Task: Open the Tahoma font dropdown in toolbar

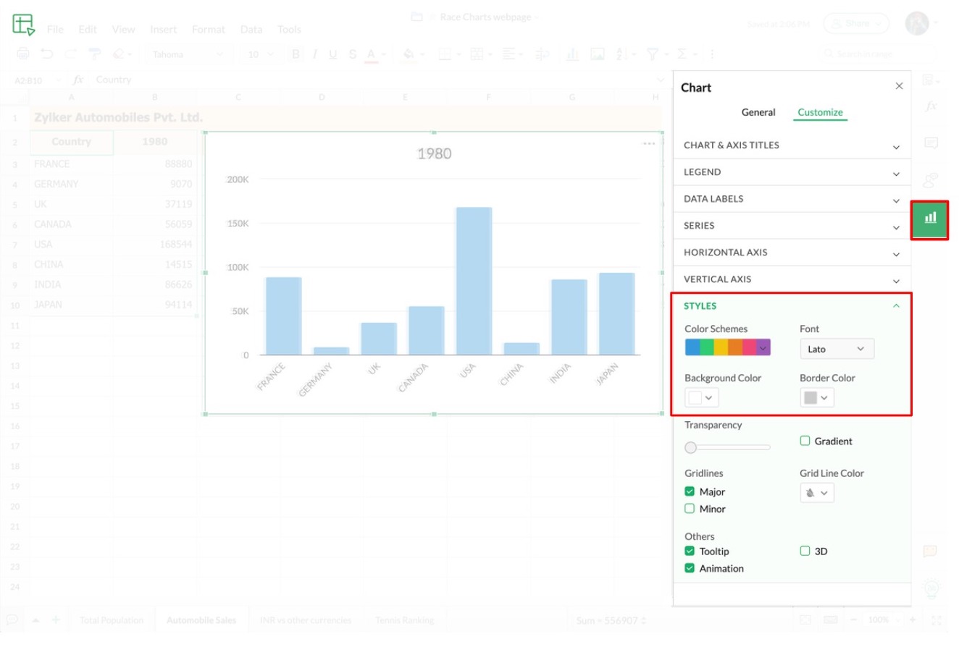Action: [x=188, y=54]
